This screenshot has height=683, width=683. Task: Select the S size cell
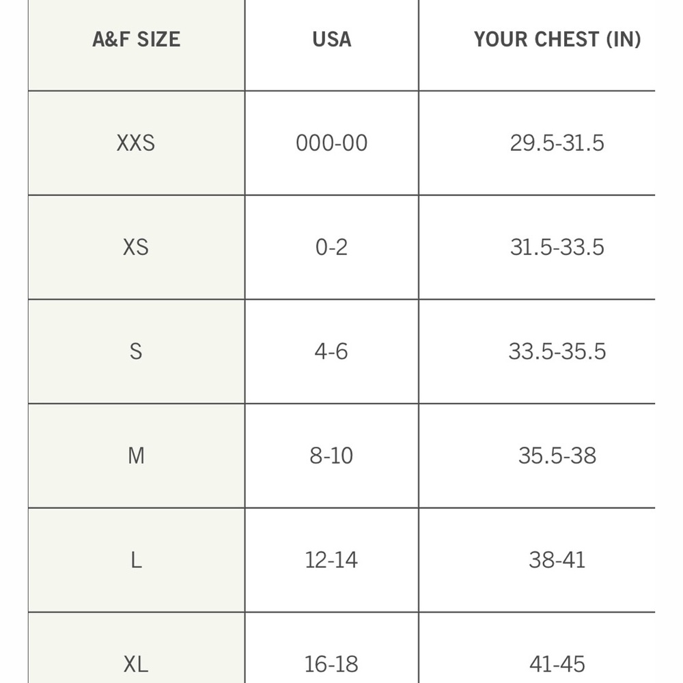tap(136, 351)
